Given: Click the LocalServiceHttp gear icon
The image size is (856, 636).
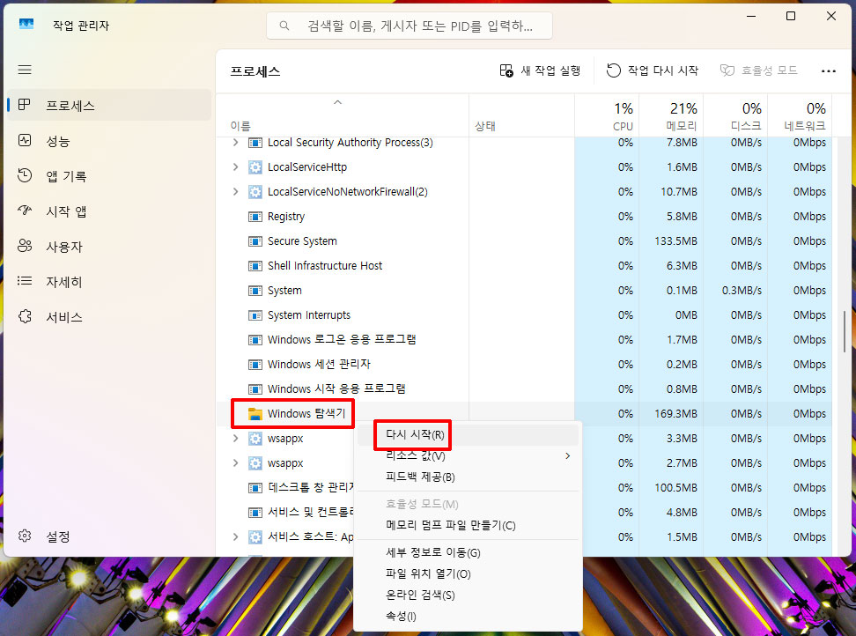Looking at the screenshot, I should tap(255, 167).
